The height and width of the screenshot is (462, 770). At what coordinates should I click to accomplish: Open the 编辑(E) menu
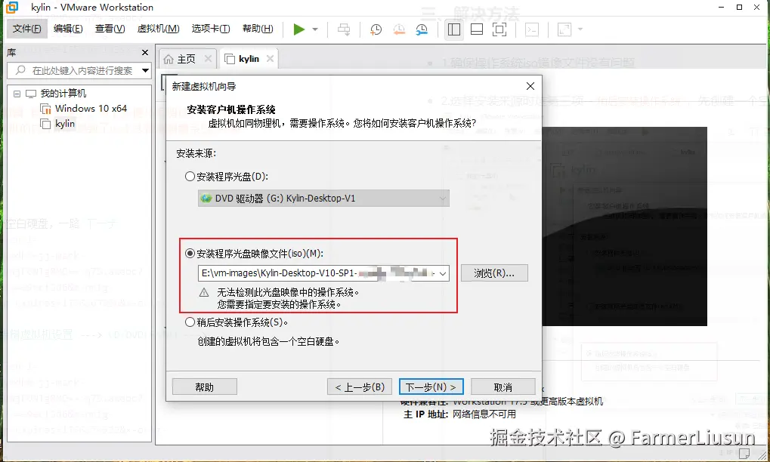(x=68, y=29)
